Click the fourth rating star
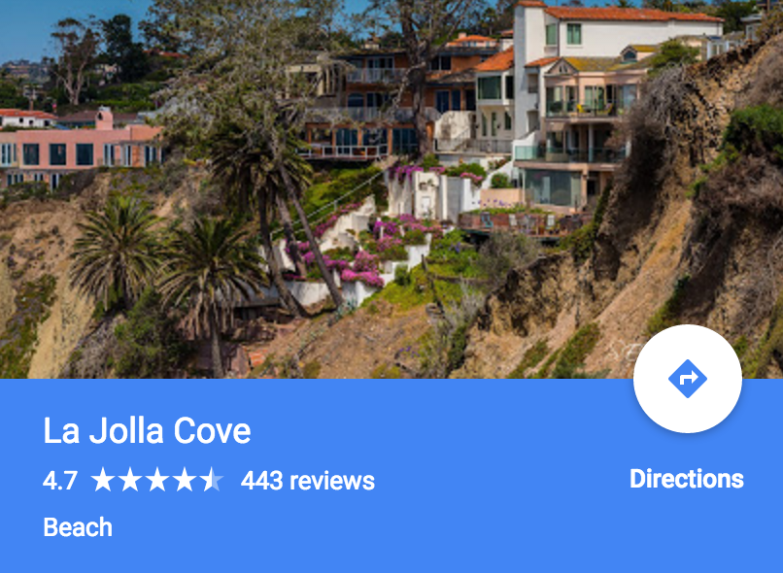This screenshot has width=783, height=573. [x=185, y=479]
